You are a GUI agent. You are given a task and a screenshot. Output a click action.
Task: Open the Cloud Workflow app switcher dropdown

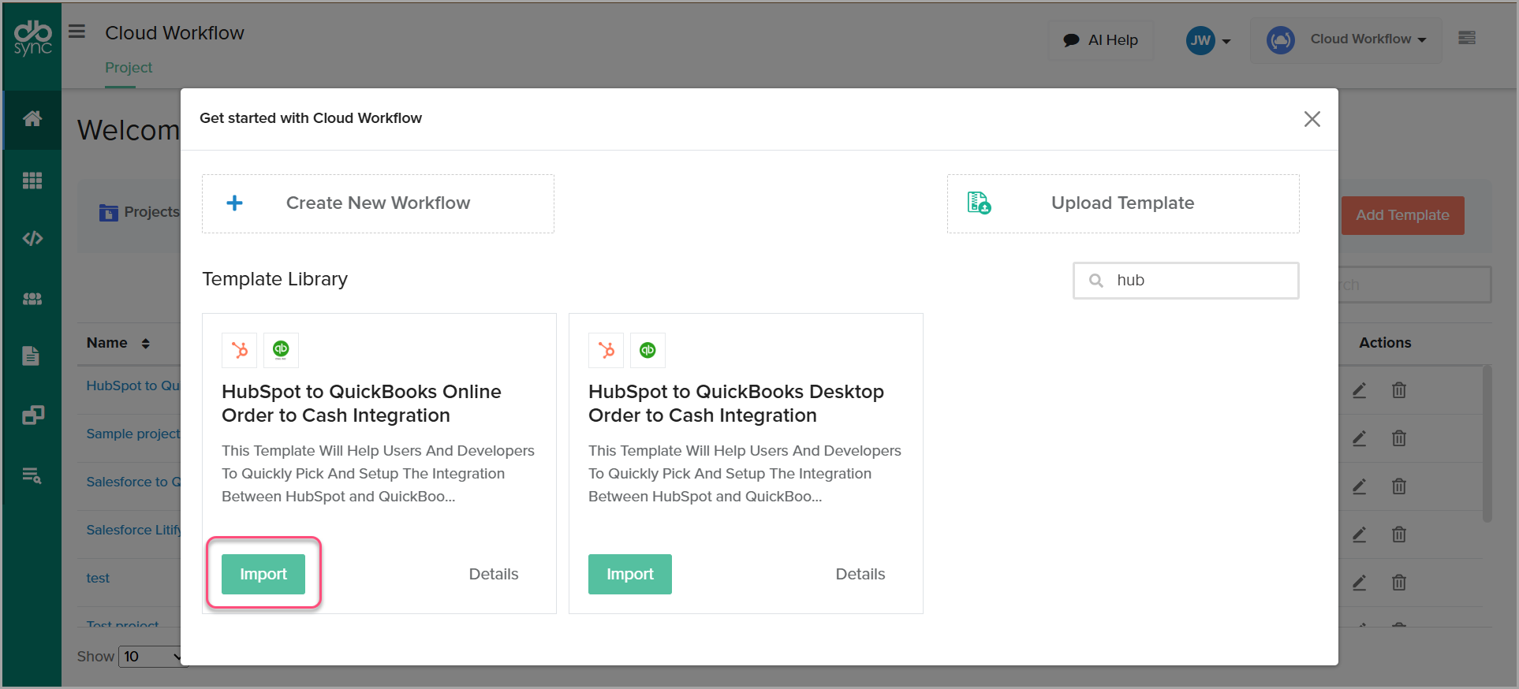pyautogui.click(x=1347, y=39)
